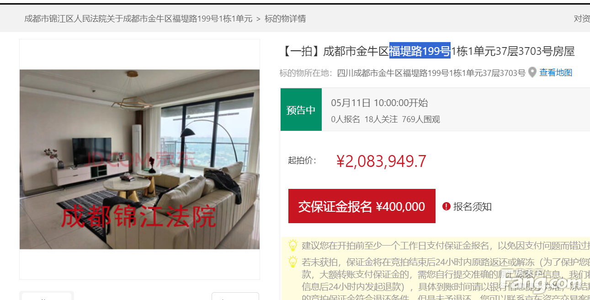Click the main living room photo
This screenshot has height=300, width=590.
139,159
